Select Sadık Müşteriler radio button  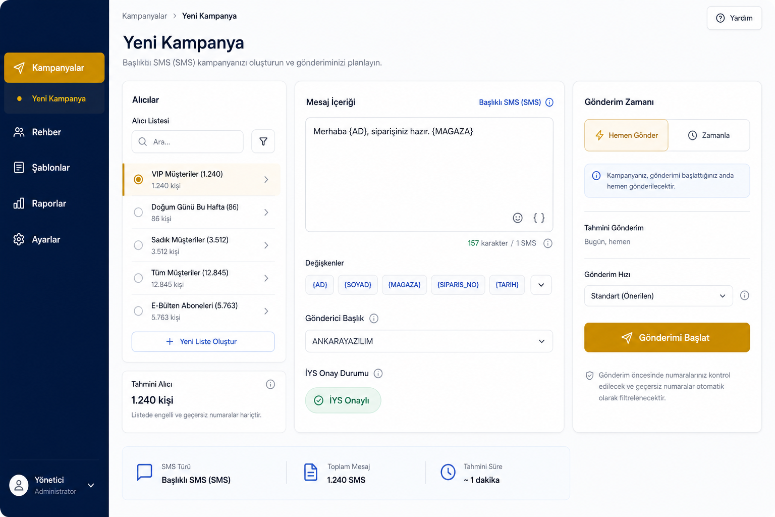138,245
